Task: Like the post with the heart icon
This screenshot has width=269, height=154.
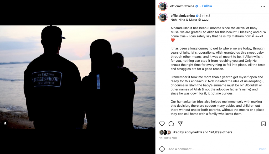Action: (162, 124)
